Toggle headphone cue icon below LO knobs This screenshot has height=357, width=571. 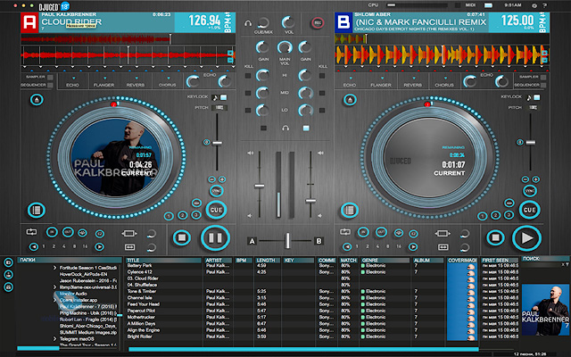coord(285,128)
